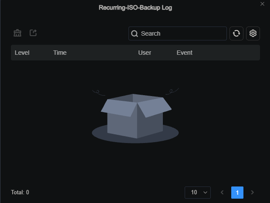Screen dimensions: 270x203
Task: Refresh the Recurring-ISO-Backup log
Action: pyautogui.click(x=236, y=33)
